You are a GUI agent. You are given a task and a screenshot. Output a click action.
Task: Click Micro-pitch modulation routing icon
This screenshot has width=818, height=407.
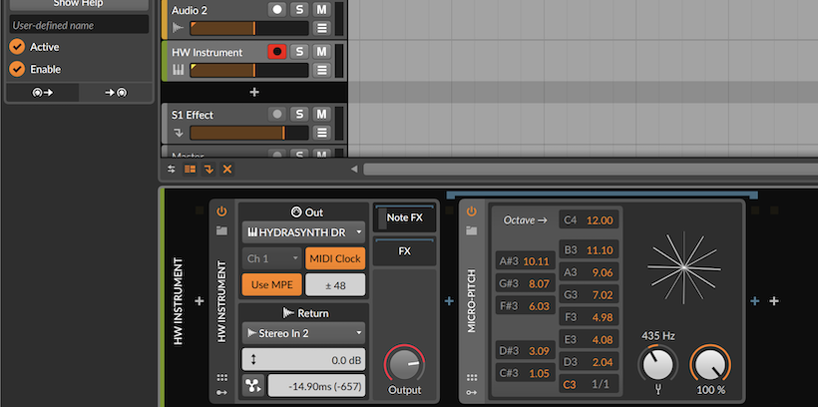click(472, 393)
